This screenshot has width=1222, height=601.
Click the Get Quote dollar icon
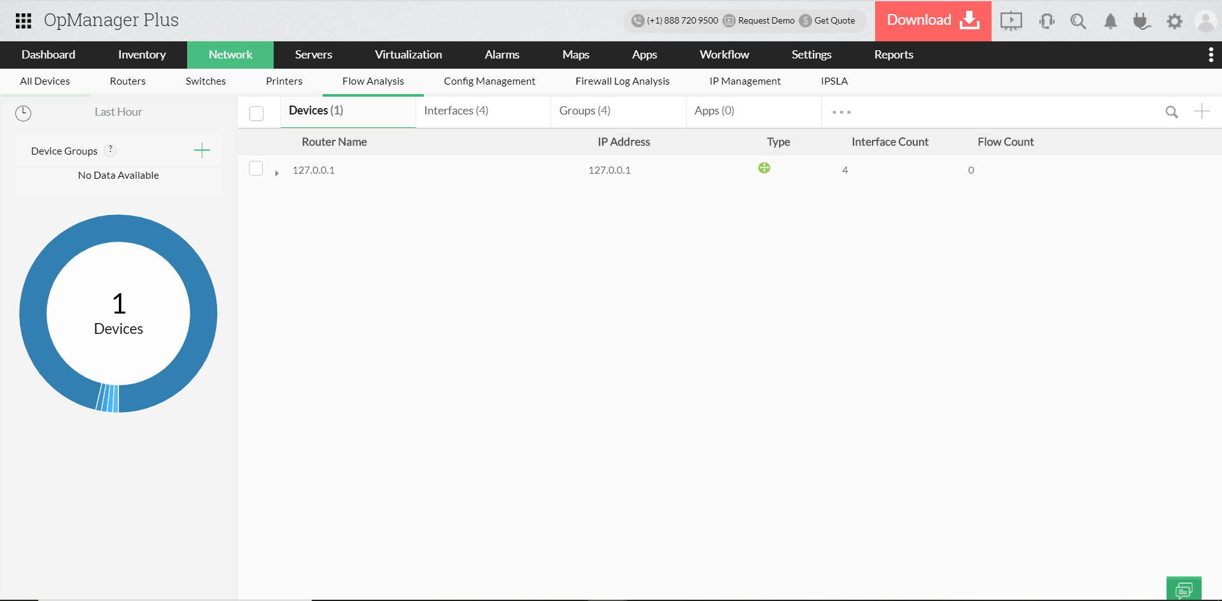(x=806, y=21)
